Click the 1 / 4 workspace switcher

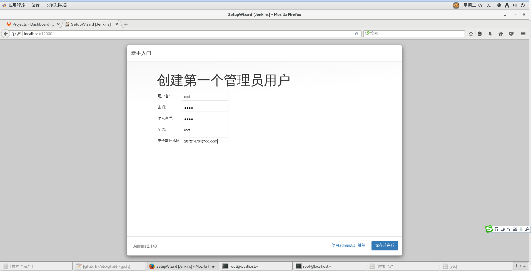coord(520,266)
